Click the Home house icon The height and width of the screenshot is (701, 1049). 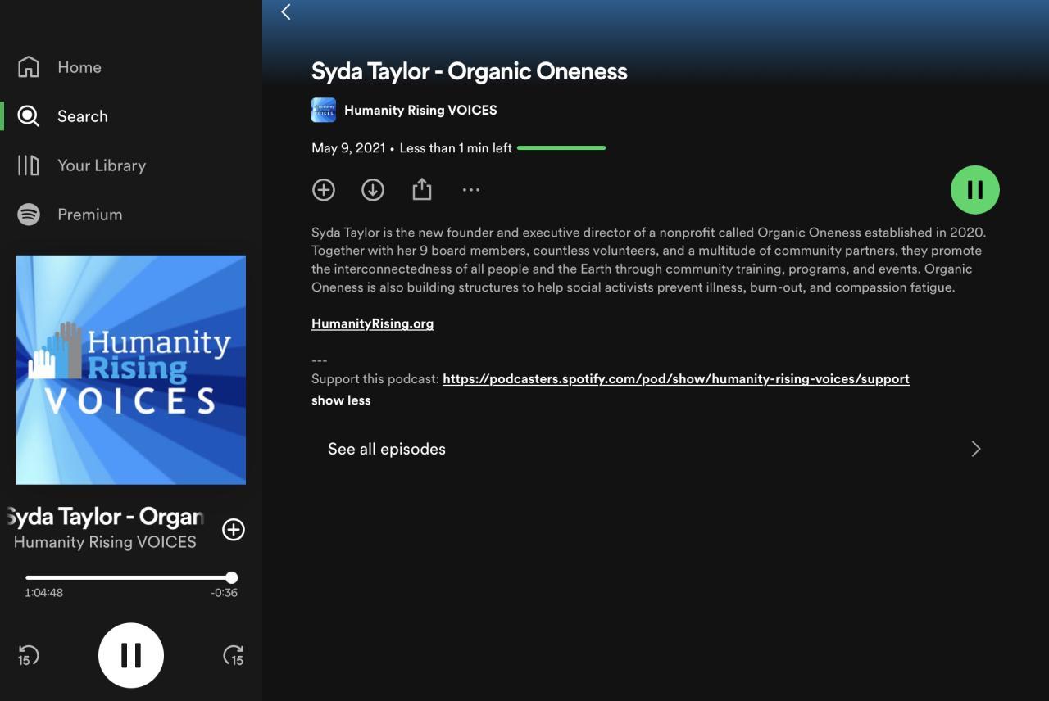click(x=29, y=67)
